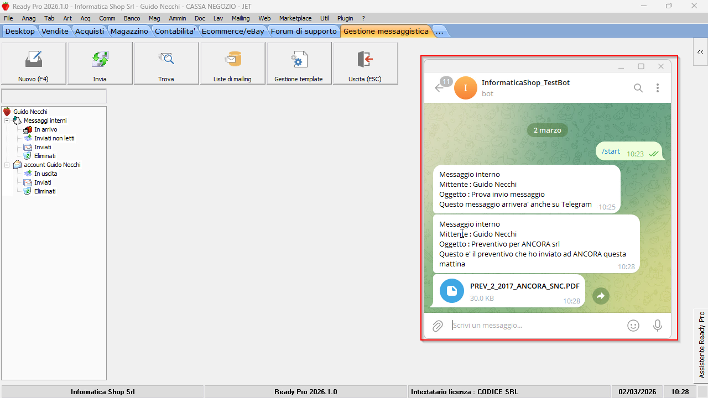Click the Telegram chat search icon
Screen dimensions: 708x398
click(x=638, y=88)
